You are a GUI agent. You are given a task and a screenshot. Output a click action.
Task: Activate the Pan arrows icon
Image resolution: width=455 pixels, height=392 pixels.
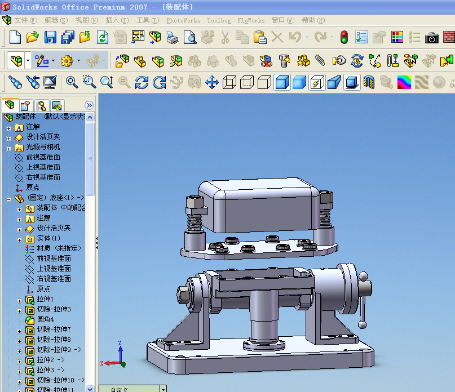click(212, 82)
